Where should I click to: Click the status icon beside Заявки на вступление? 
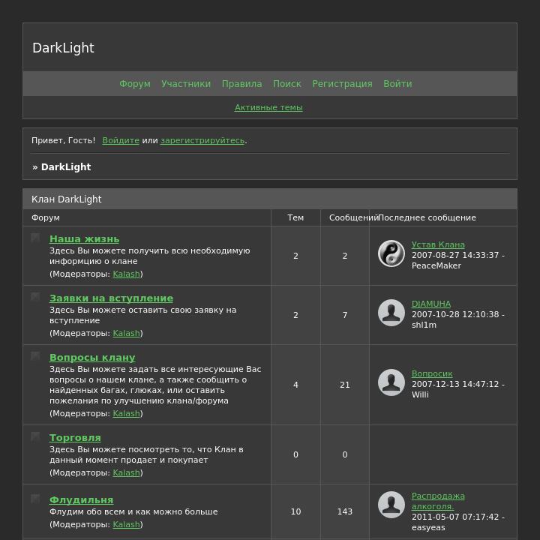coord(35,297)
